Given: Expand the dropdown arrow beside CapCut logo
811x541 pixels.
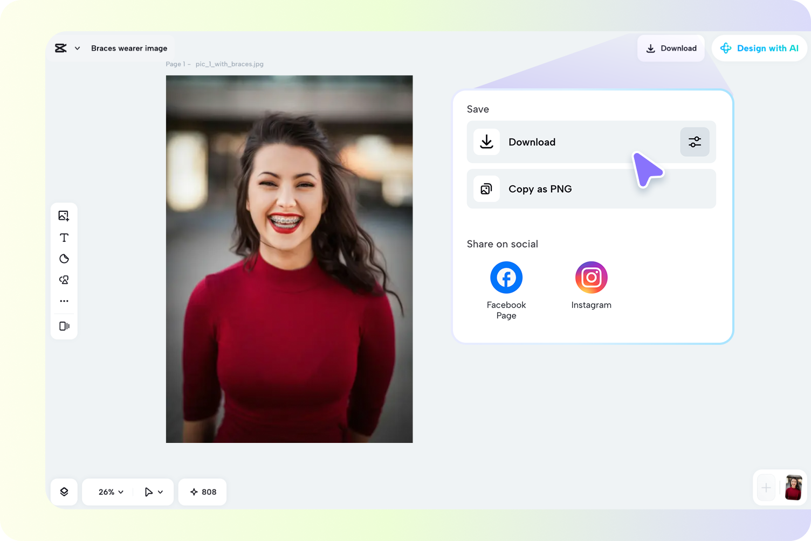Looking at the screenshot, I should [78, 48].
